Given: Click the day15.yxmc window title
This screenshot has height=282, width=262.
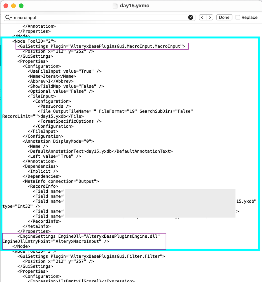Looking at the screenshot, I should click(135, 5).
